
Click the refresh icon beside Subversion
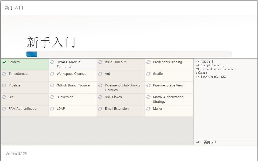coord(52,97)
